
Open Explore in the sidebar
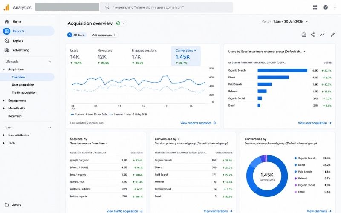click(x=18, y=40)
